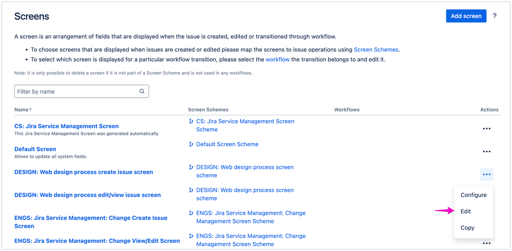The width and height of the screenshot is (512, 251).
Task: Open the Default Screen link
Action: 35,149
